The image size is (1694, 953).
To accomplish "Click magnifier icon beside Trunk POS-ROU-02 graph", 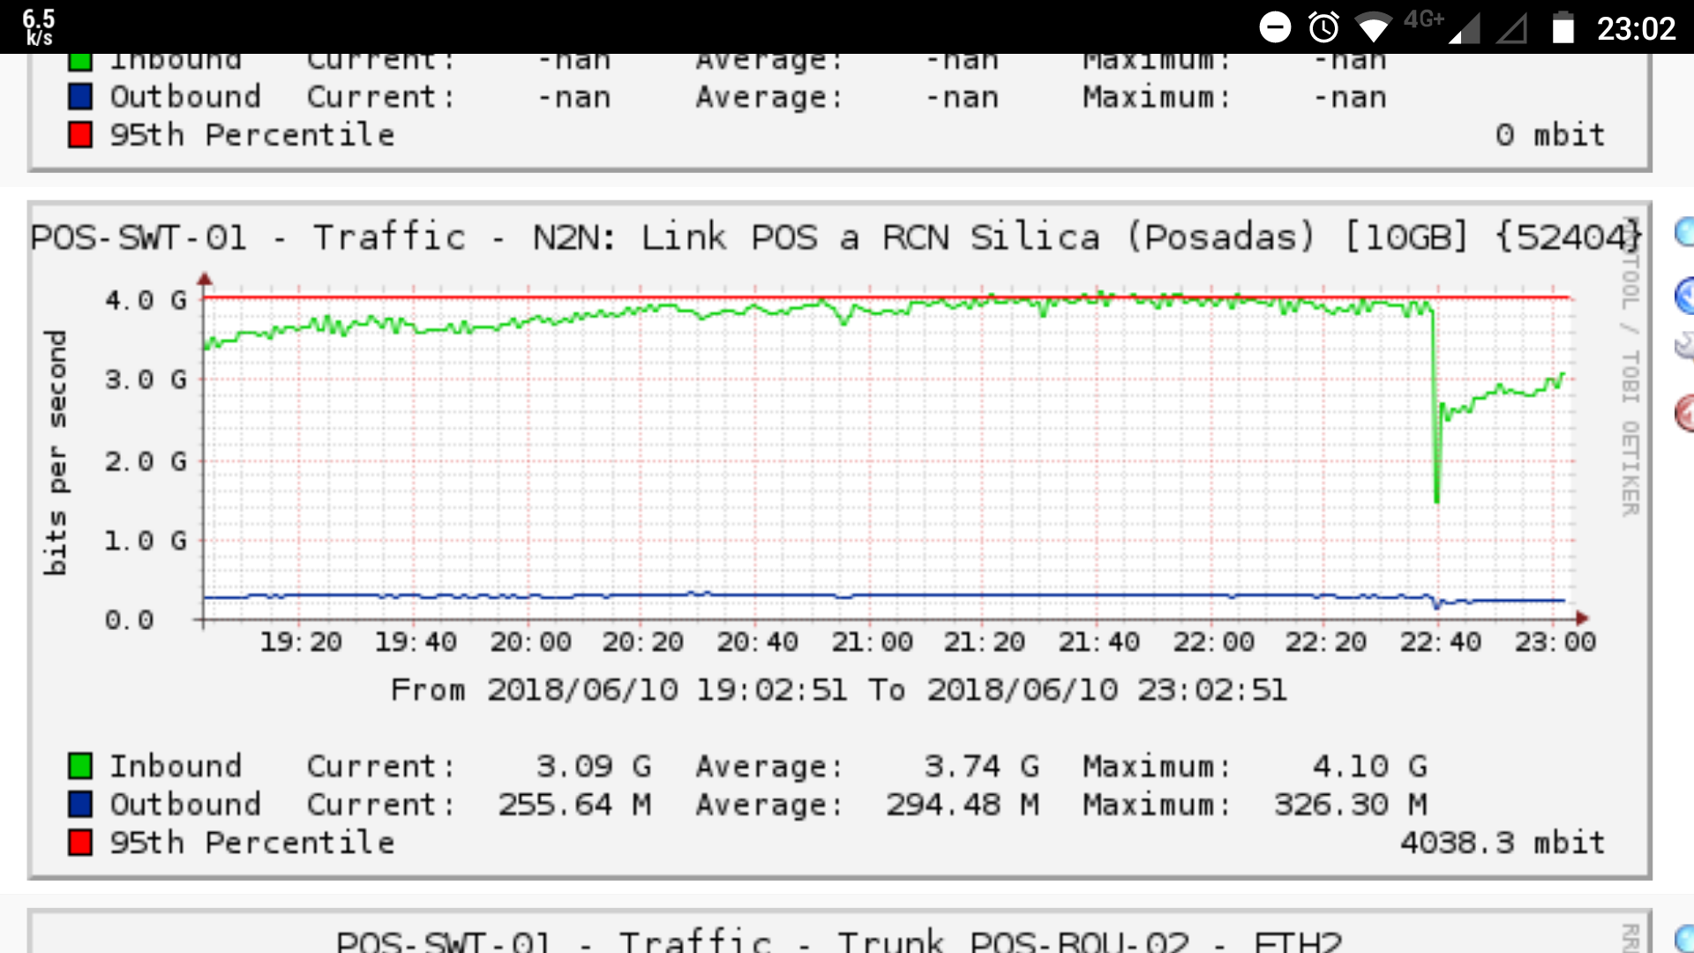I will (x=1685, y=937).
